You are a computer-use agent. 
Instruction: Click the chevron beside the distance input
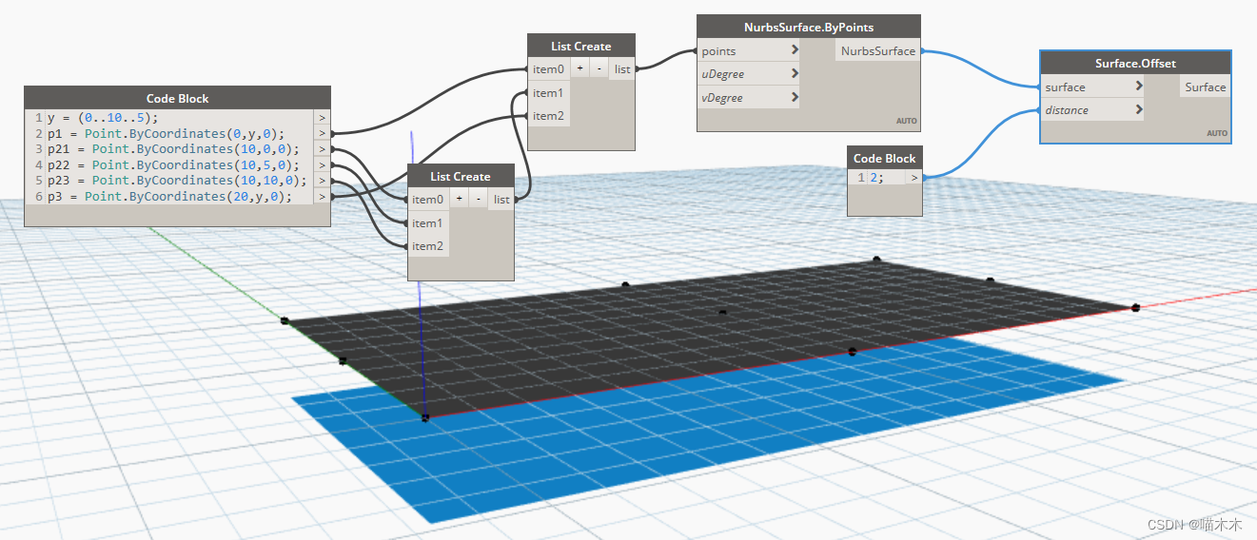[x=1139, y=110]
